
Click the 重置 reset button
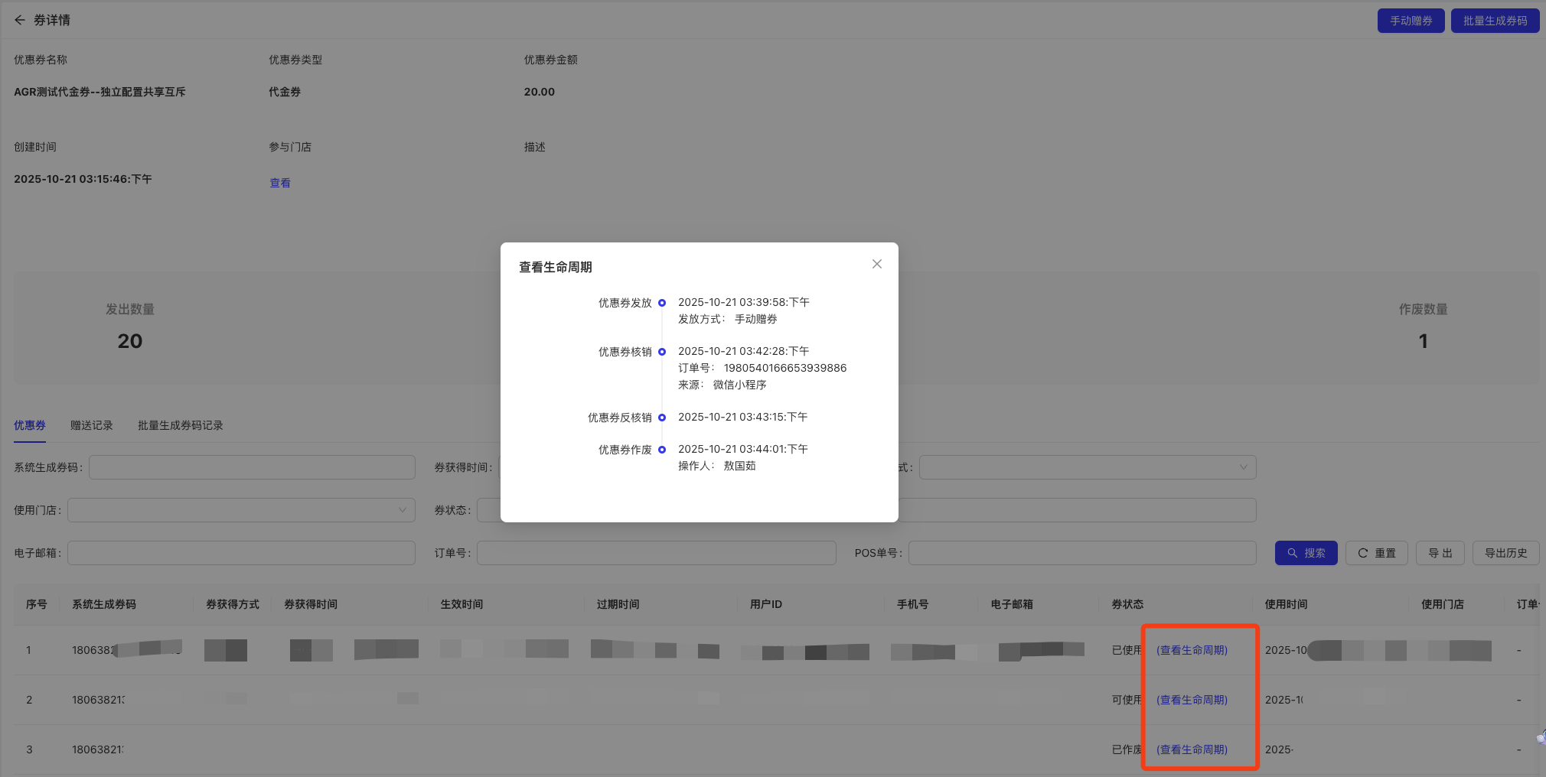[x=1376, y=553]
